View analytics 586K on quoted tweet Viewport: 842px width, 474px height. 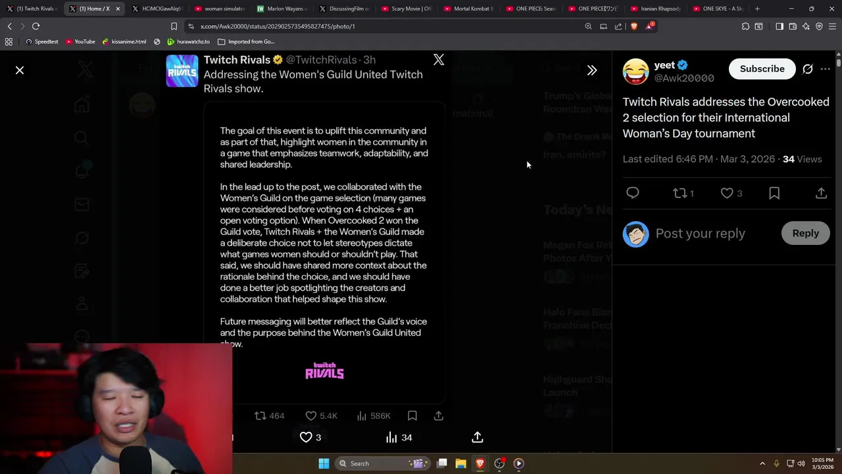[374, 416]
